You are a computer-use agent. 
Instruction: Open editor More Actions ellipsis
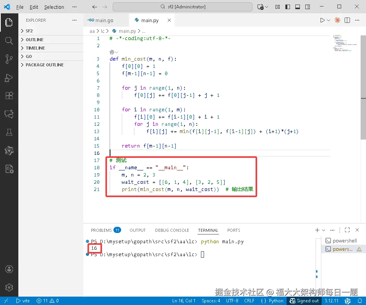point(357,20)
